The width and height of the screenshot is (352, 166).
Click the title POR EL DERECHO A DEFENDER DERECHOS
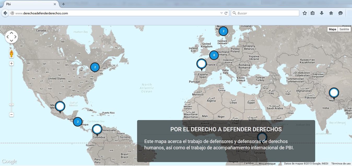(x=226, y=129)
